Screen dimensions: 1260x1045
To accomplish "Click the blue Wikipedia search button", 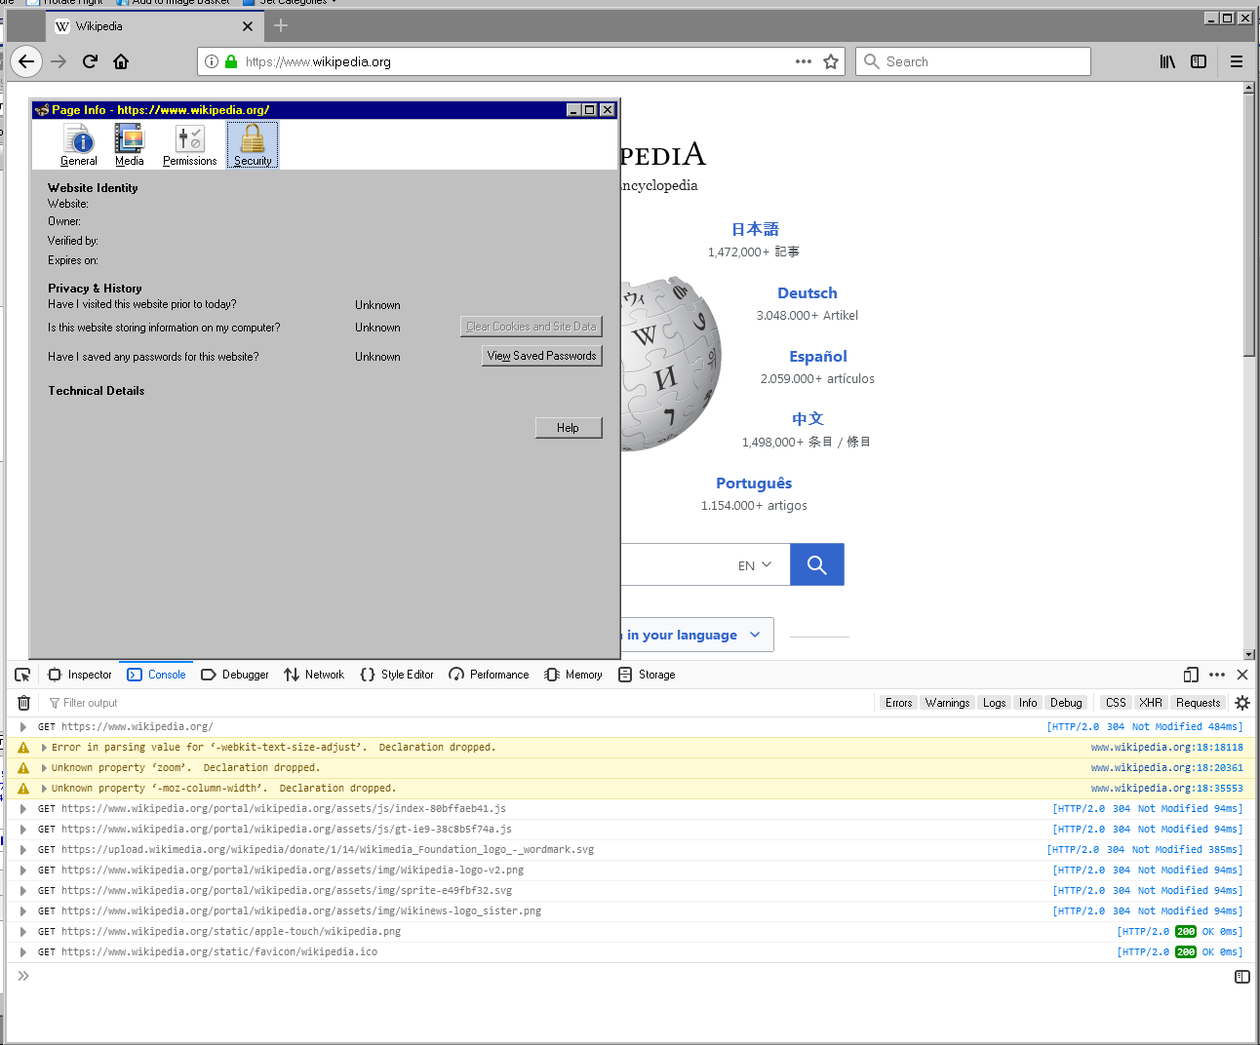I will [817, 564].
